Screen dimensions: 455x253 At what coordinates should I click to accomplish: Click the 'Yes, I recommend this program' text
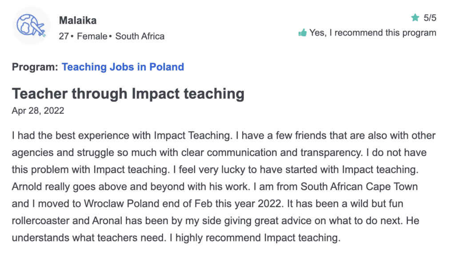pyautogui.click(x=373, y=32)
